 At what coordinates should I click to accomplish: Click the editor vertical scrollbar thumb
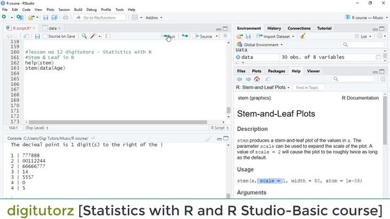coord(229,110)
